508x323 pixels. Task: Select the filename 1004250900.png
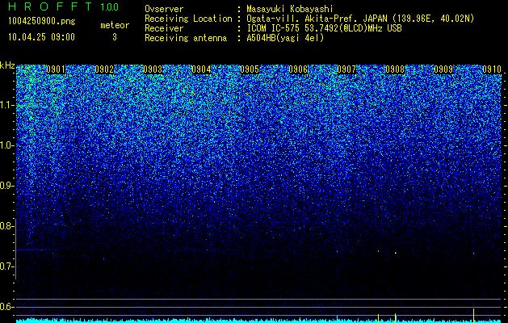(42, 22)
